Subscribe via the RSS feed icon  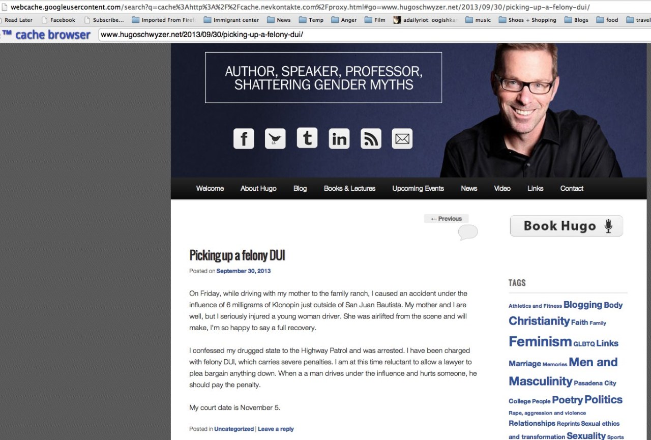coord(371,138)
